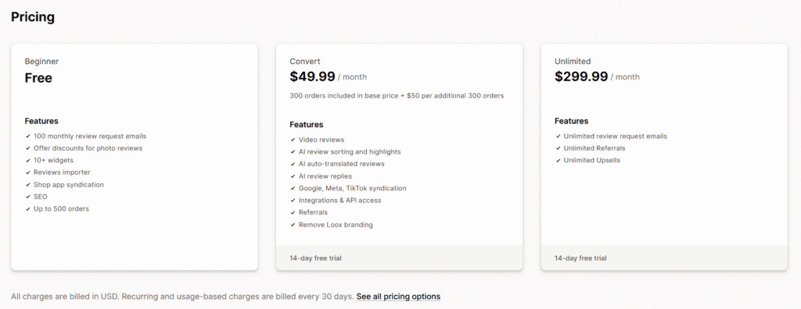
Task: Click 'Integrations & API access' feature
Action: coord(339,201)
